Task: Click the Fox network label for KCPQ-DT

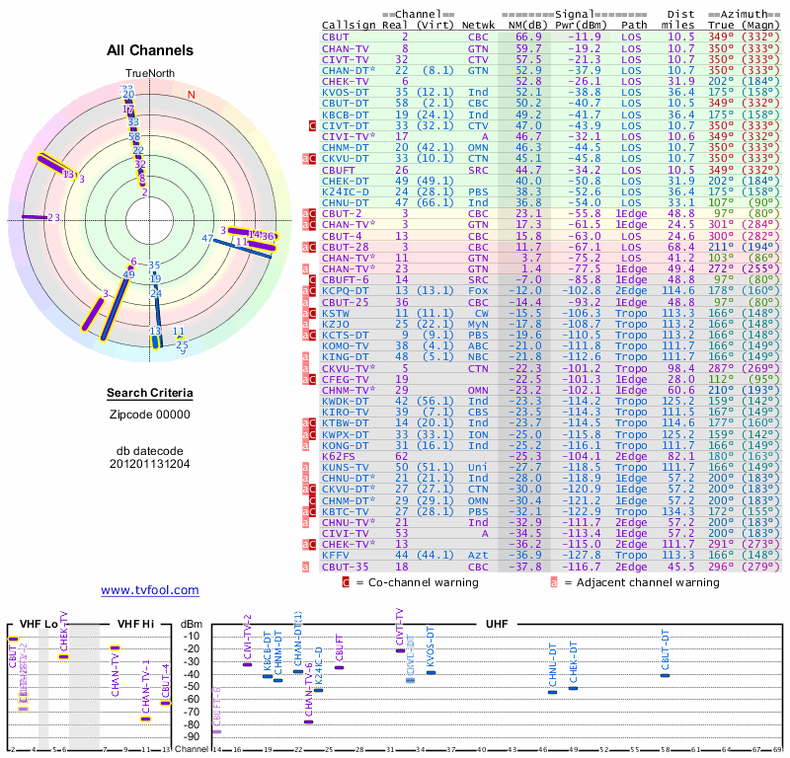Action: click(x=478, y=290)
